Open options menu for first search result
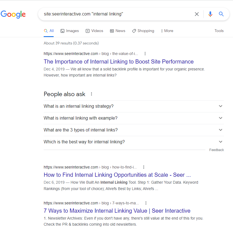Viewport: 233px width, 232px height. click(145, 54)
